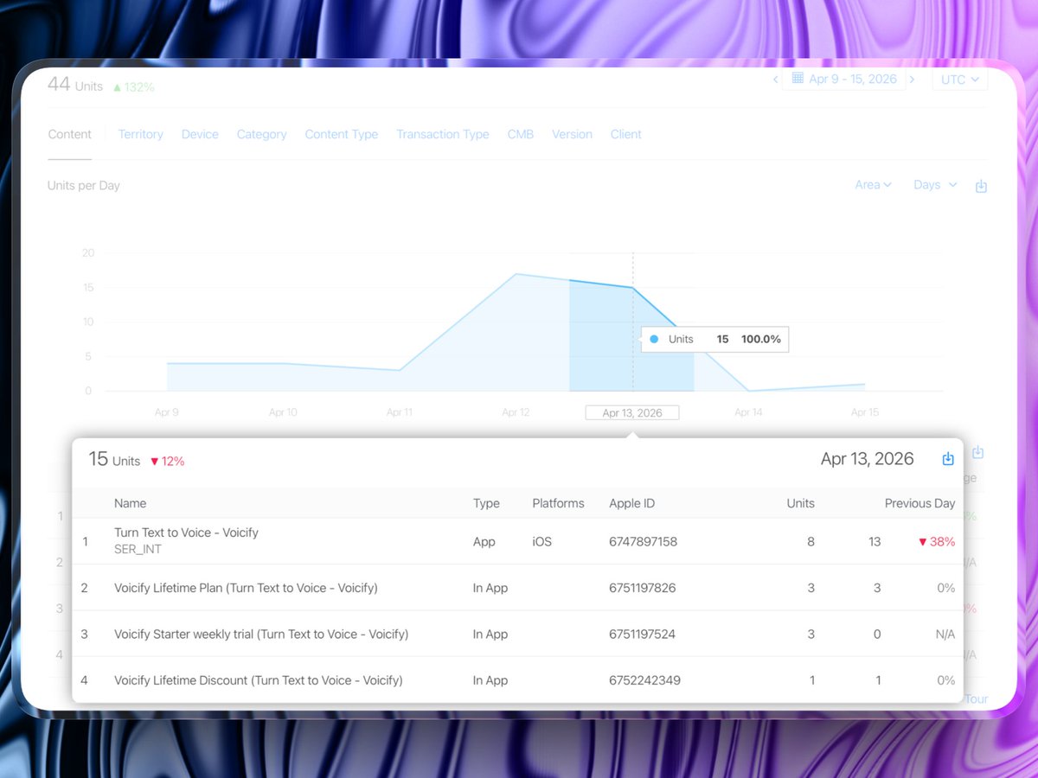1038x778 pixels.
Task: Click the Apr 13, 2026 axis date marker
Action: click(x=632, y=412)
